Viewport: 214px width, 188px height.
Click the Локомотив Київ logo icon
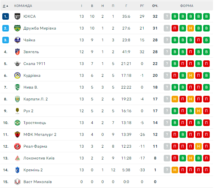click(x=17, y=158)
